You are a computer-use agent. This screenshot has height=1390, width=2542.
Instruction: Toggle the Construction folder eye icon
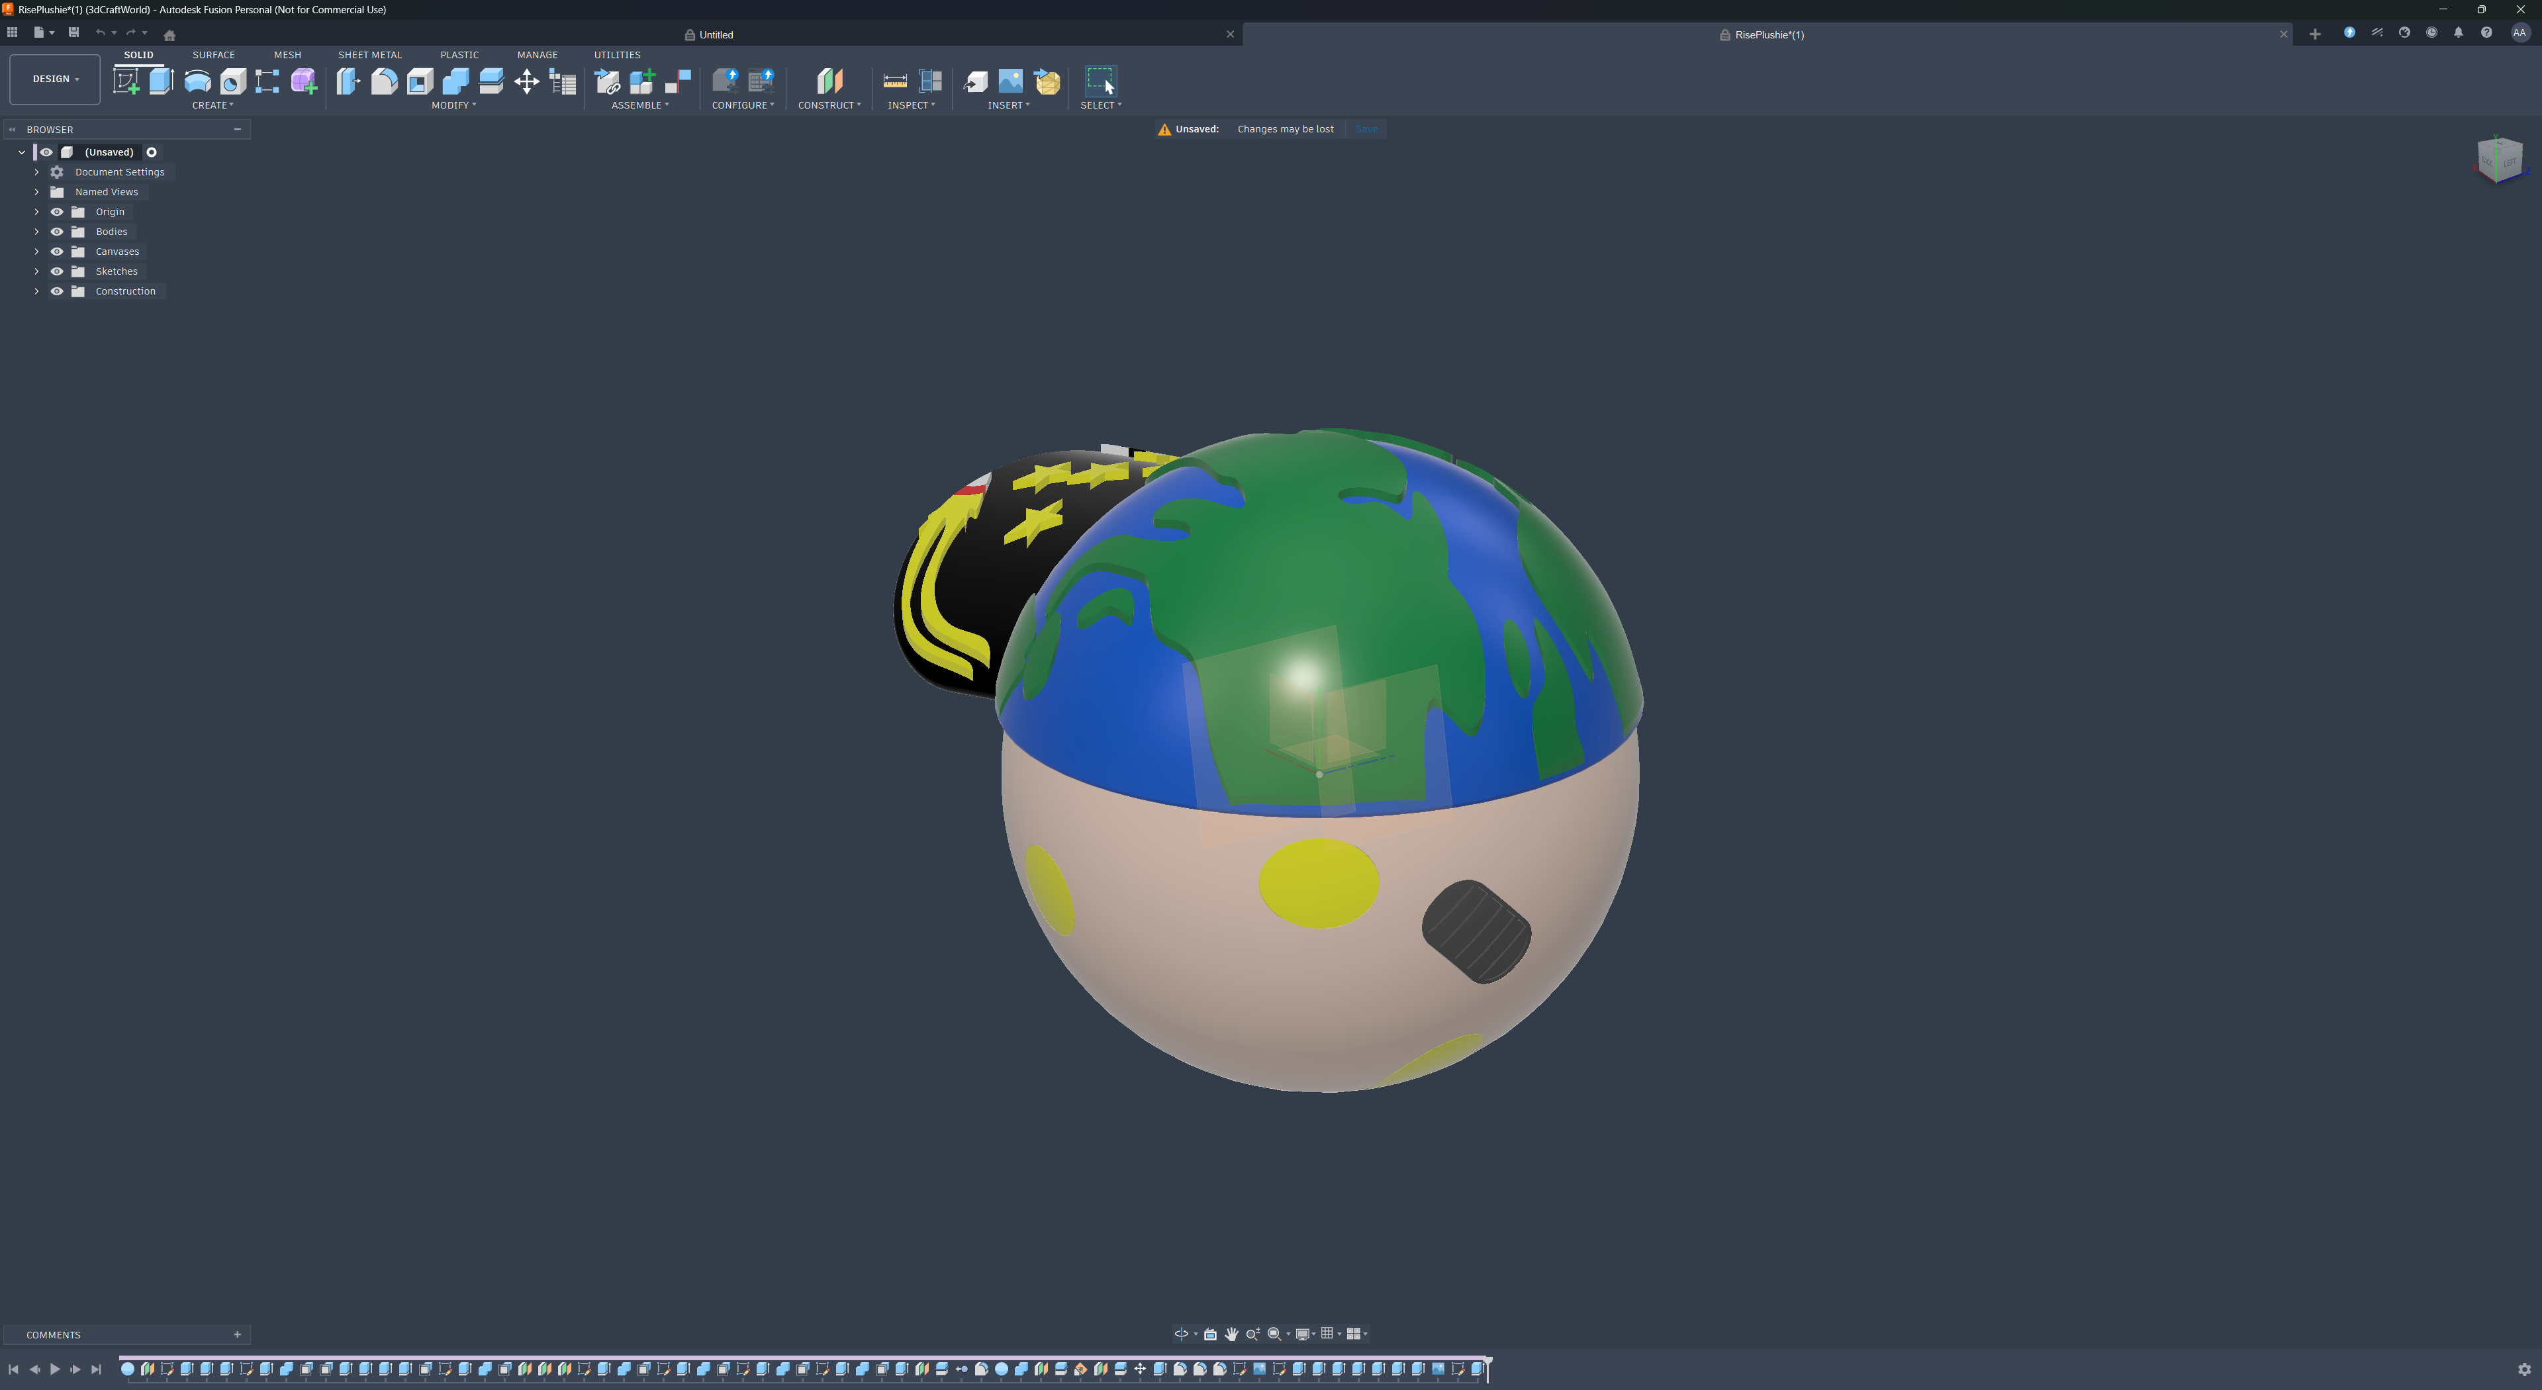[x=57, y=291]
